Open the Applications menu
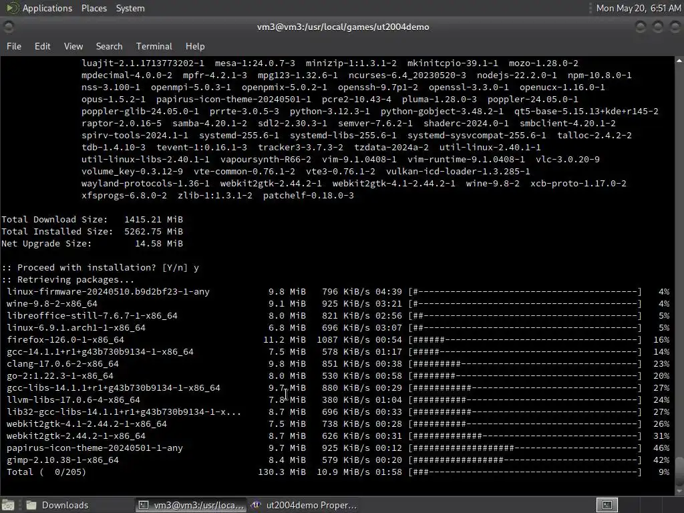 click(47, 8)
